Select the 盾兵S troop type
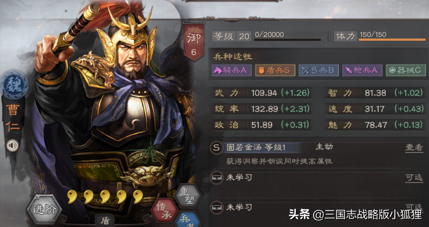The image size is (429, 227). click(x=275, y=70)
